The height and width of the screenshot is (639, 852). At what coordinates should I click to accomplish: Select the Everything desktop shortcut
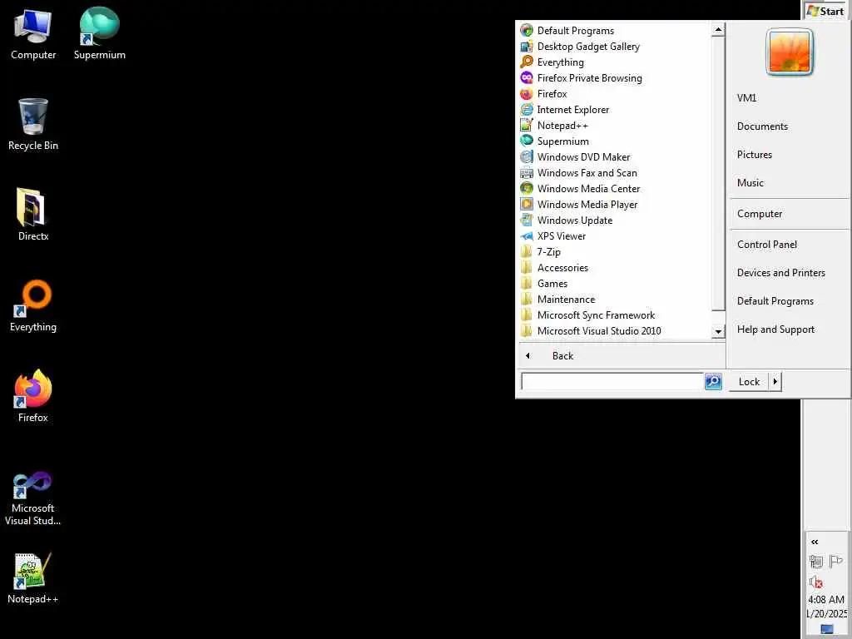point(33,306)
